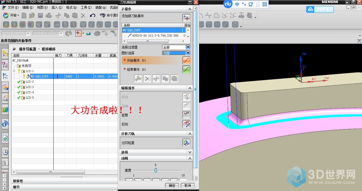The height and width of the screenshot is (191, 362).
Task: Click the gouge check (过切检查) icon
Action: (x=186, y=143)
